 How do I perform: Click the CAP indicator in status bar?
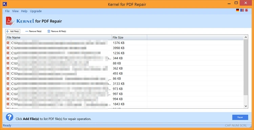point(228,126)
